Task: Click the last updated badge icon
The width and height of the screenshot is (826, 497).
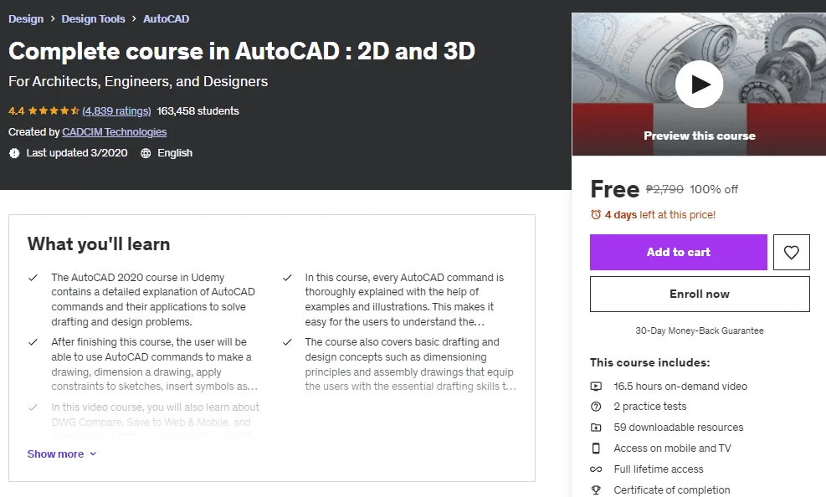Action: click(x=14, y=153)
